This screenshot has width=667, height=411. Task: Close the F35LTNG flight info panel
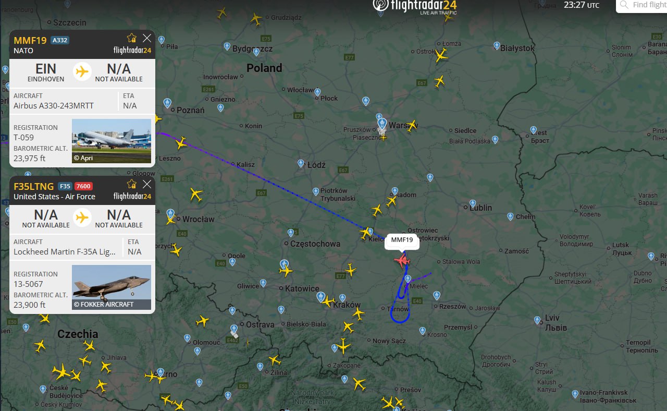click(147, 184)
